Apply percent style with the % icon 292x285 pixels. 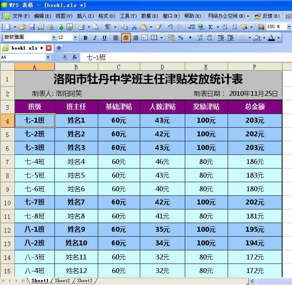tap(181, 38)
